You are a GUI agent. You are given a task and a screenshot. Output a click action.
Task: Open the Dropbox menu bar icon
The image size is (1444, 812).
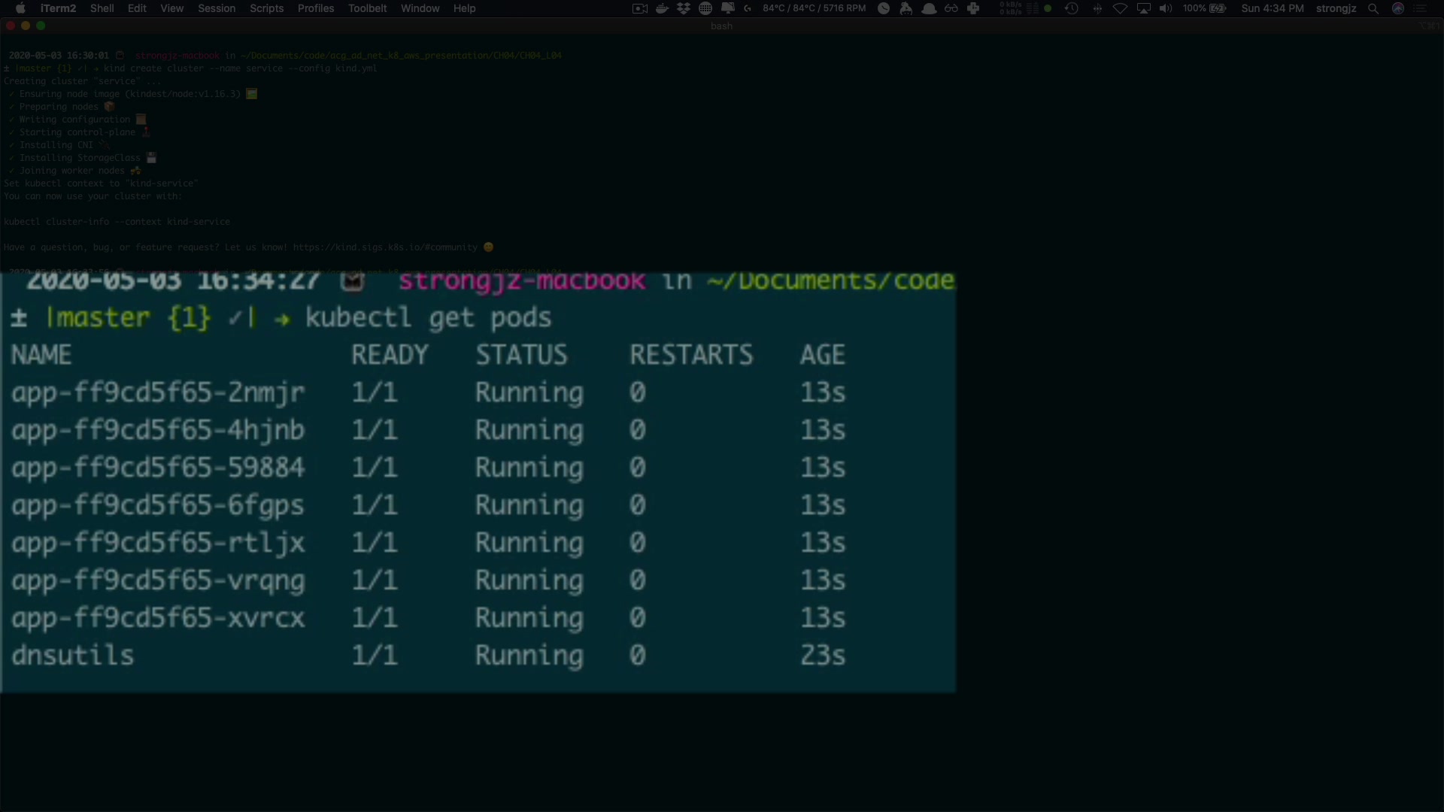point(684,8)
